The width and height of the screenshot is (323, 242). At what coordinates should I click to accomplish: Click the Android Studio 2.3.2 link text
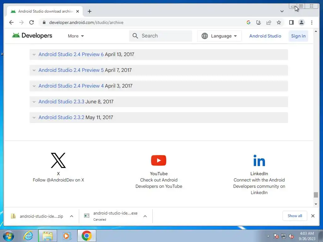[61, 117]
